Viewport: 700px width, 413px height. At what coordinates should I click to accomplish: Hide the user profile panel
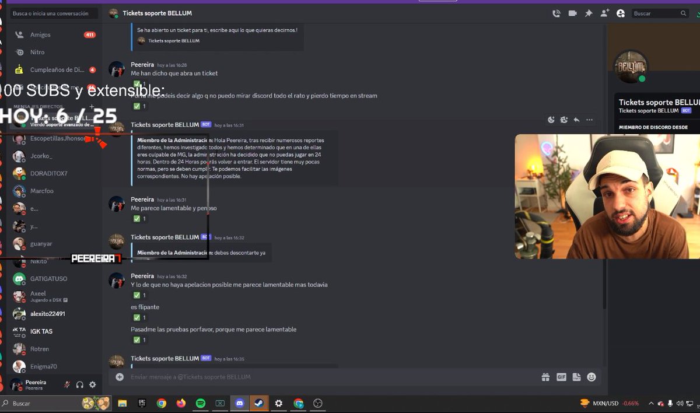coord(621,13)
